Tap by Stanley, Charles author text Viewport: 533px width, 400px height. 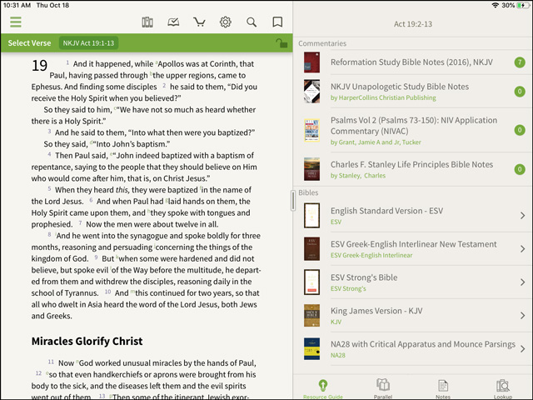(x=358, y=176)
